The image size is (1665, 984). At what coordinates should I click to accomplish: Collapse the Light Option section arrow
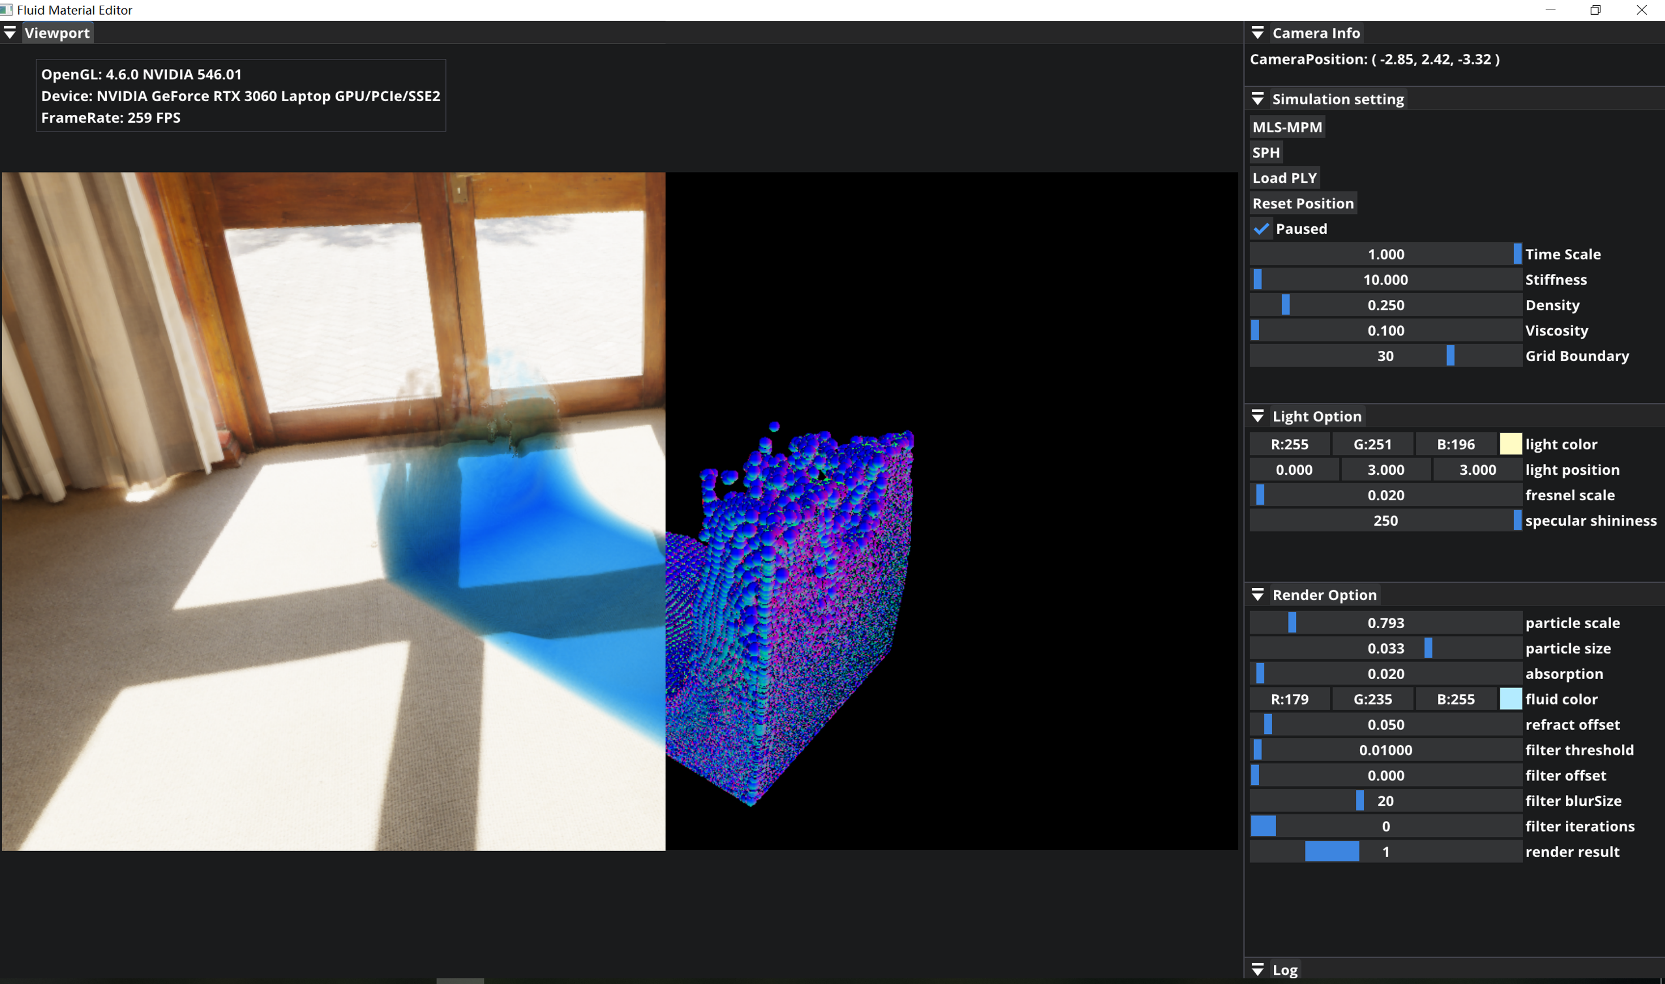1257,416
